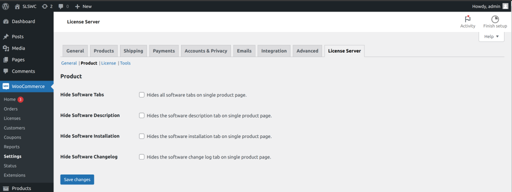Click Save changes button
This screenshot has width=512, height=192.
[77, 179]
